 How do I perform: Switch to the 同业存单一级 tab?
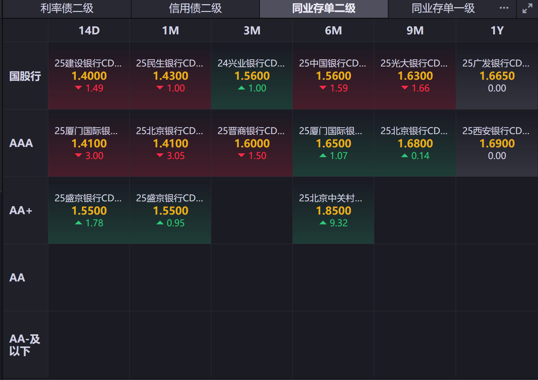(x=443, y=8)
